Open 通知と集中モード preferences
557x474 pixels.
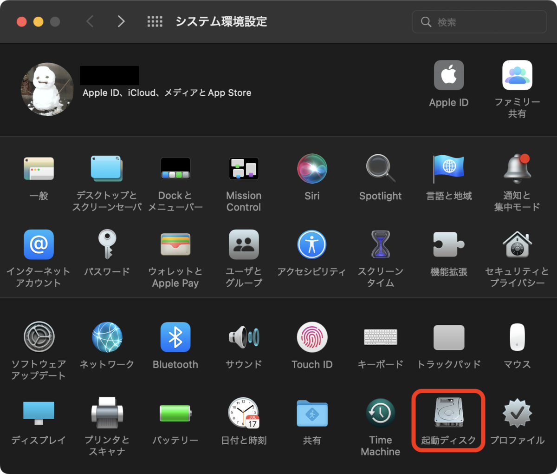click(517, 168)
